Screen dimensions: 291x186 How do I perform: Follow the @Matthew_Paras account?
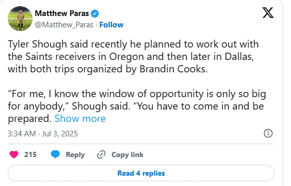click(x=111, y=25)
